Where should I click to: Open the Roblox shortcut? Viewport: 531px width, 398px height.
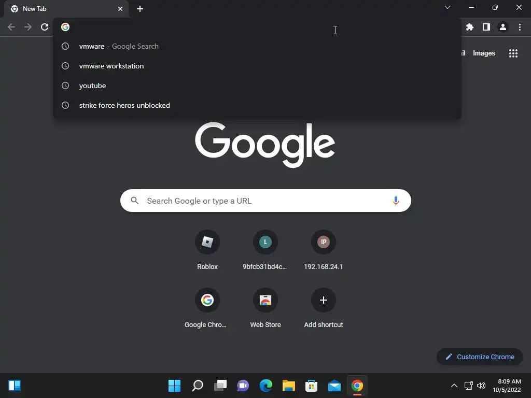point(207,250)
